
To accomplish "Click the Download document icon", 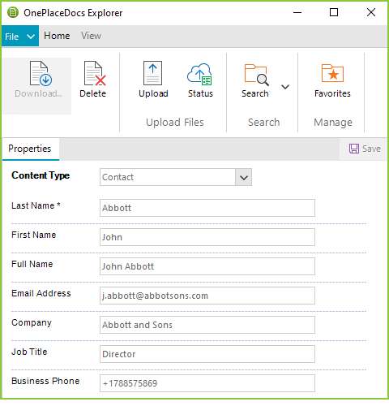I will (41, 73).
